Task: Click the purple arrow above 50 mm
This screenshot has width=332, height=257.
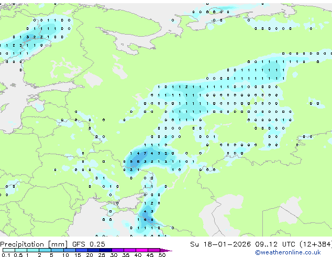Action: (x=166, y=250)
